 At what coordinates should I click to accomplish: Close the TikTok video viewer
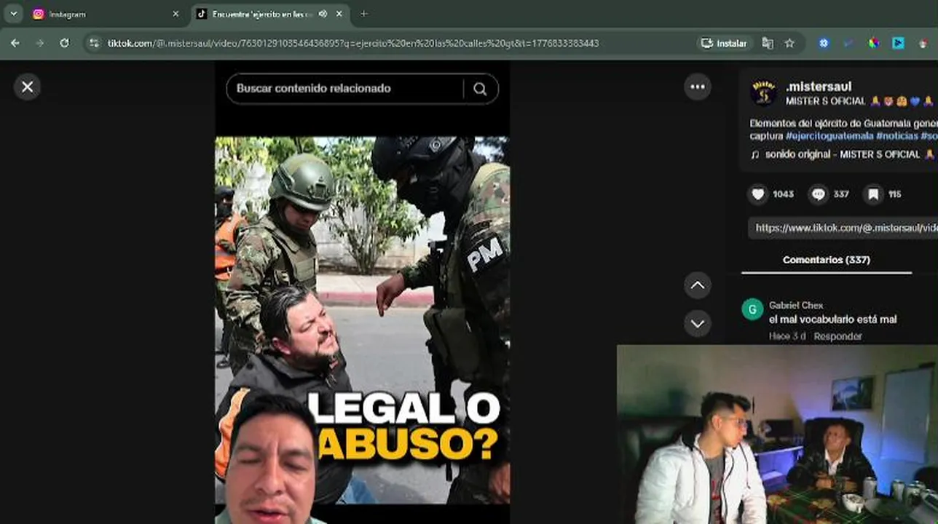(x=27, y=87)
